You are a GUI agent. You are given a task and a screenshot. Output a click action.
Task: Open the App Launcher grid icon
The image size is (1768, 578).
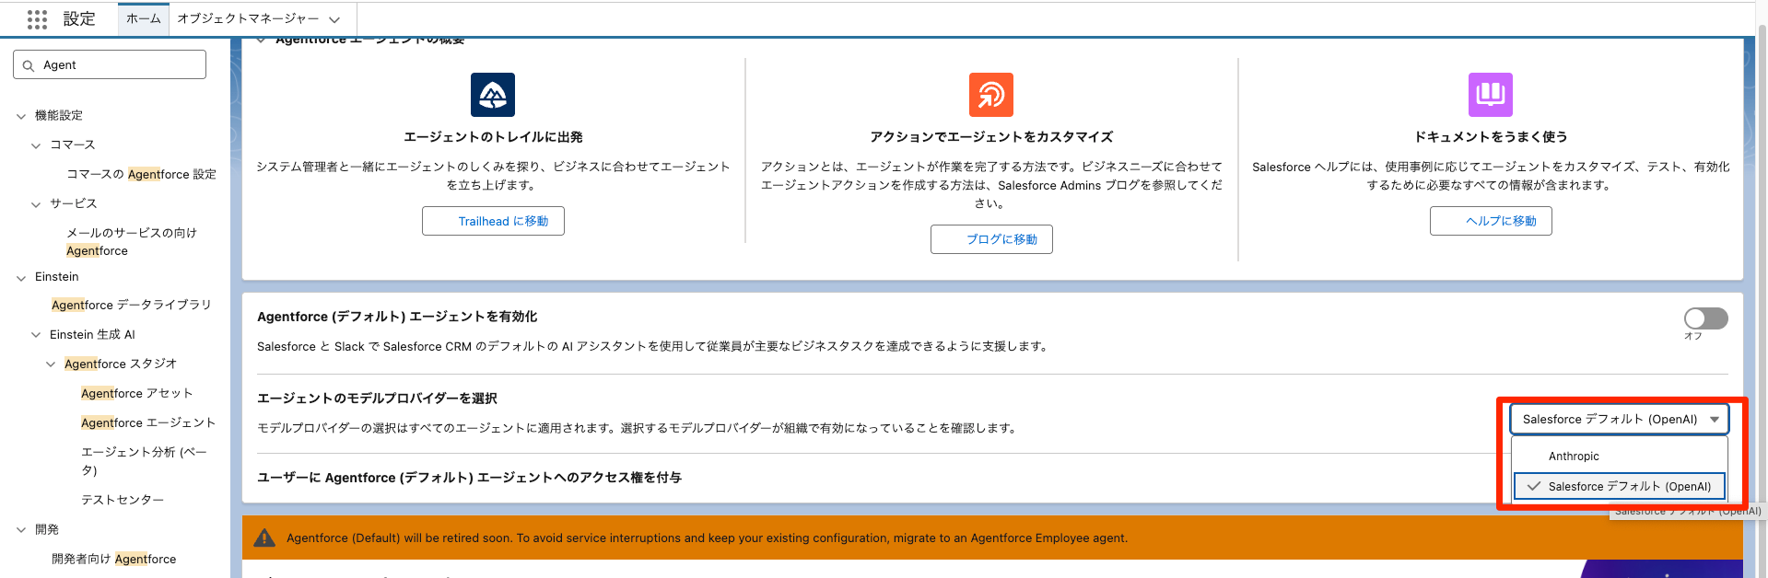coord(37,19)
